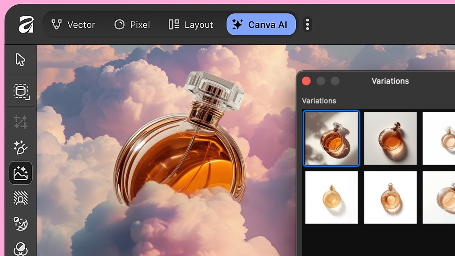The image size is (455, 256).
Task: Select the circular retouch tool with brush
Action: (20, 223)
